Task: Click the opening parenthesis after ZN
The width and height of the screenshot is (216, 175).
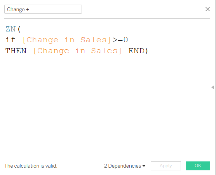Action: click(19, 29)
